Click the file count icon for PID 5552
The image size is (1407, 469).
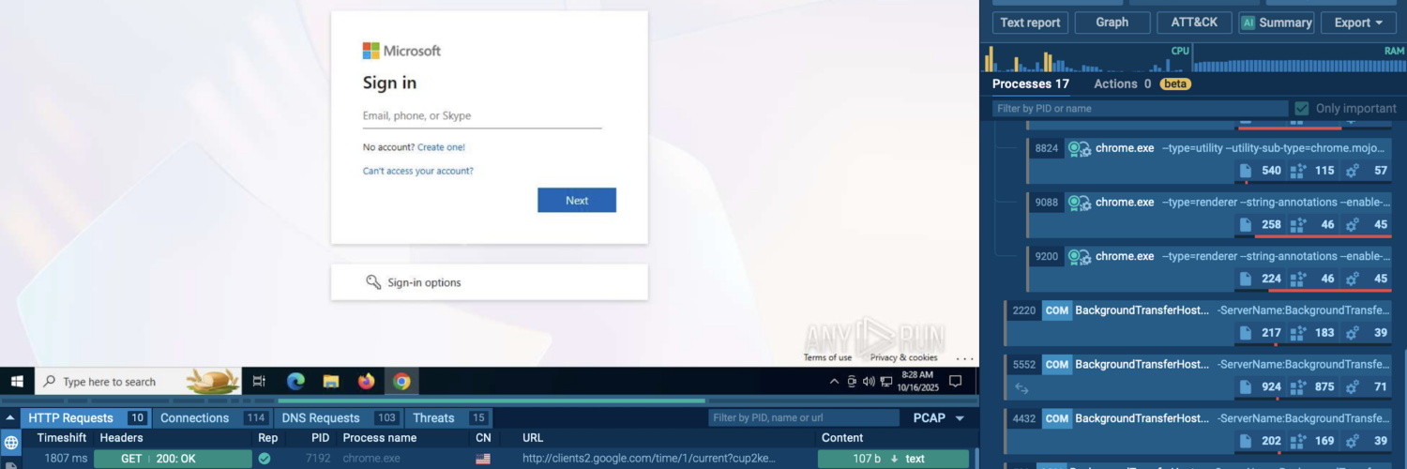(1246, 386)
